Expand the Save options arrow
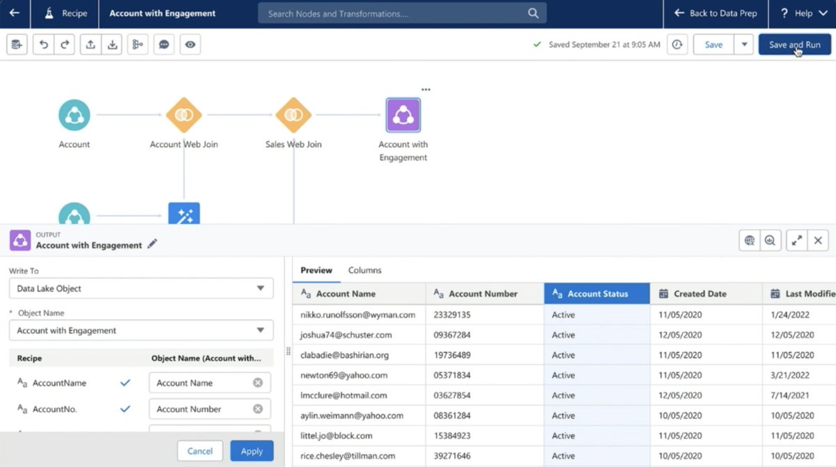 744,45
